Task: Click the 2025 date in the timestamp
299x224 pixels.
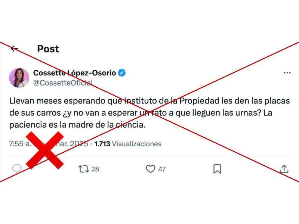Action: [x=79, y=144]
